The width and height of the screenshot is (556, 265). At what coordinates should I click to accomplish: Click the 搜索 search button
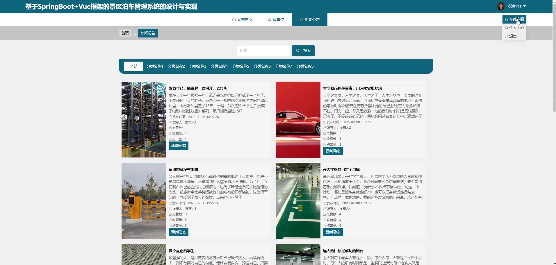point(303,51)
